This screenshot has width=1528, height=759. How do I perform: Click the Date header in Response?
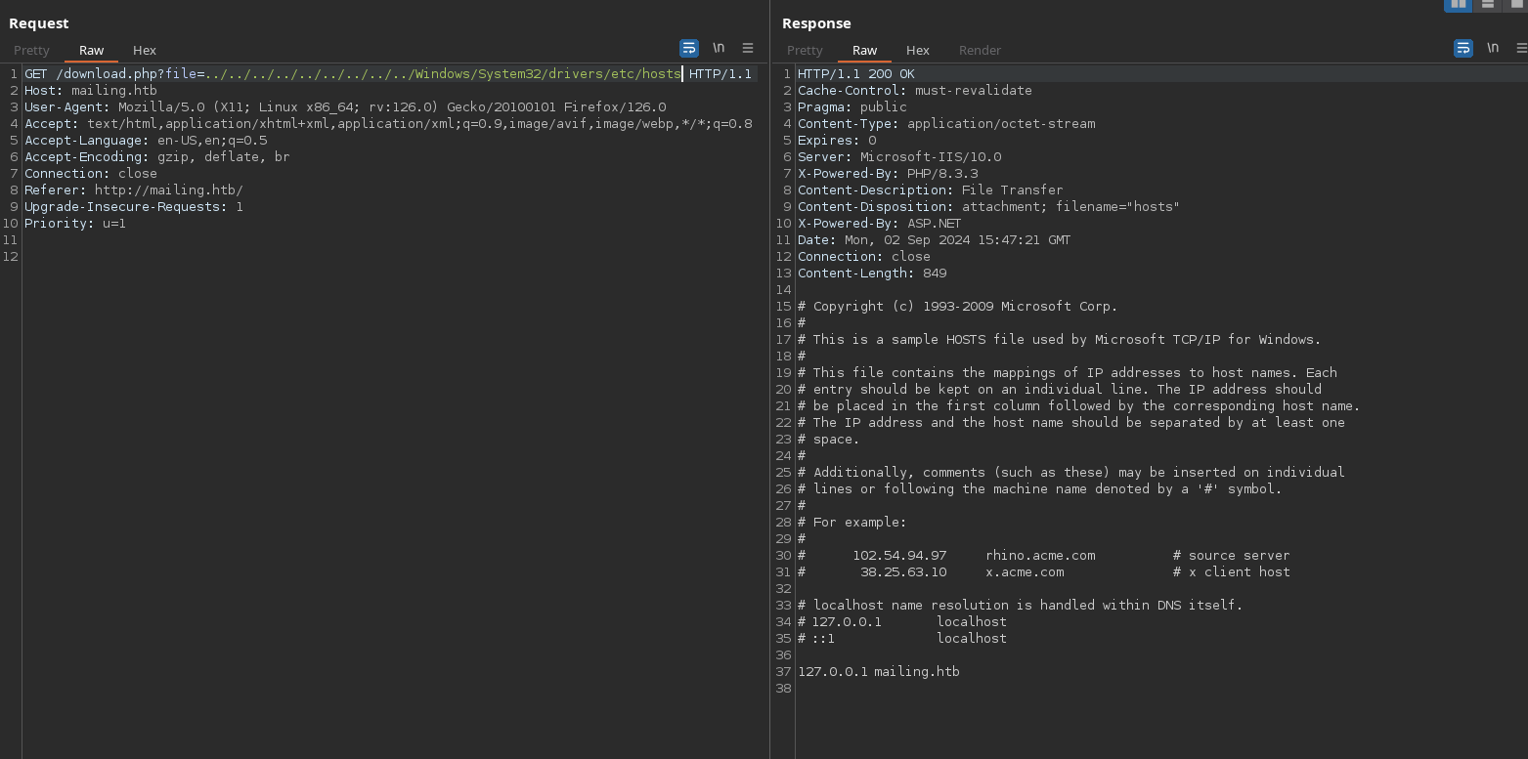tap(935, 240)
